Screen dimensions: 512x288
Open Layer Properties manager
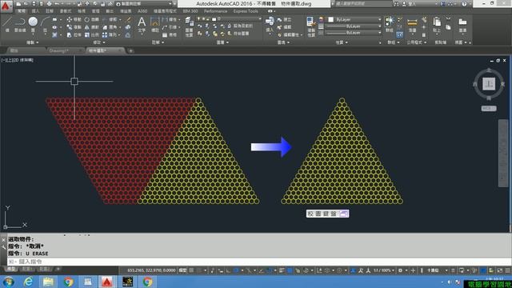click(189, 26)
